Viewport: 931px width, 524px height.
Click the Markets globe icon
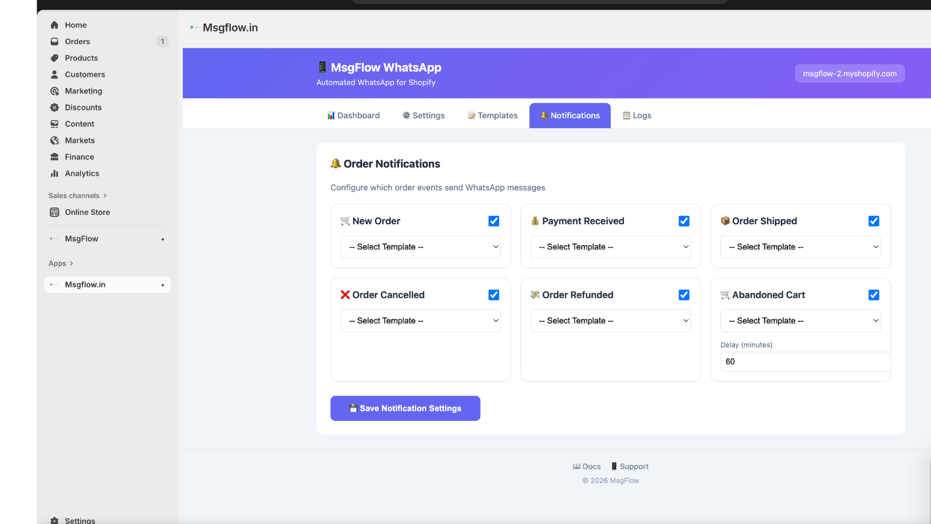54,140
